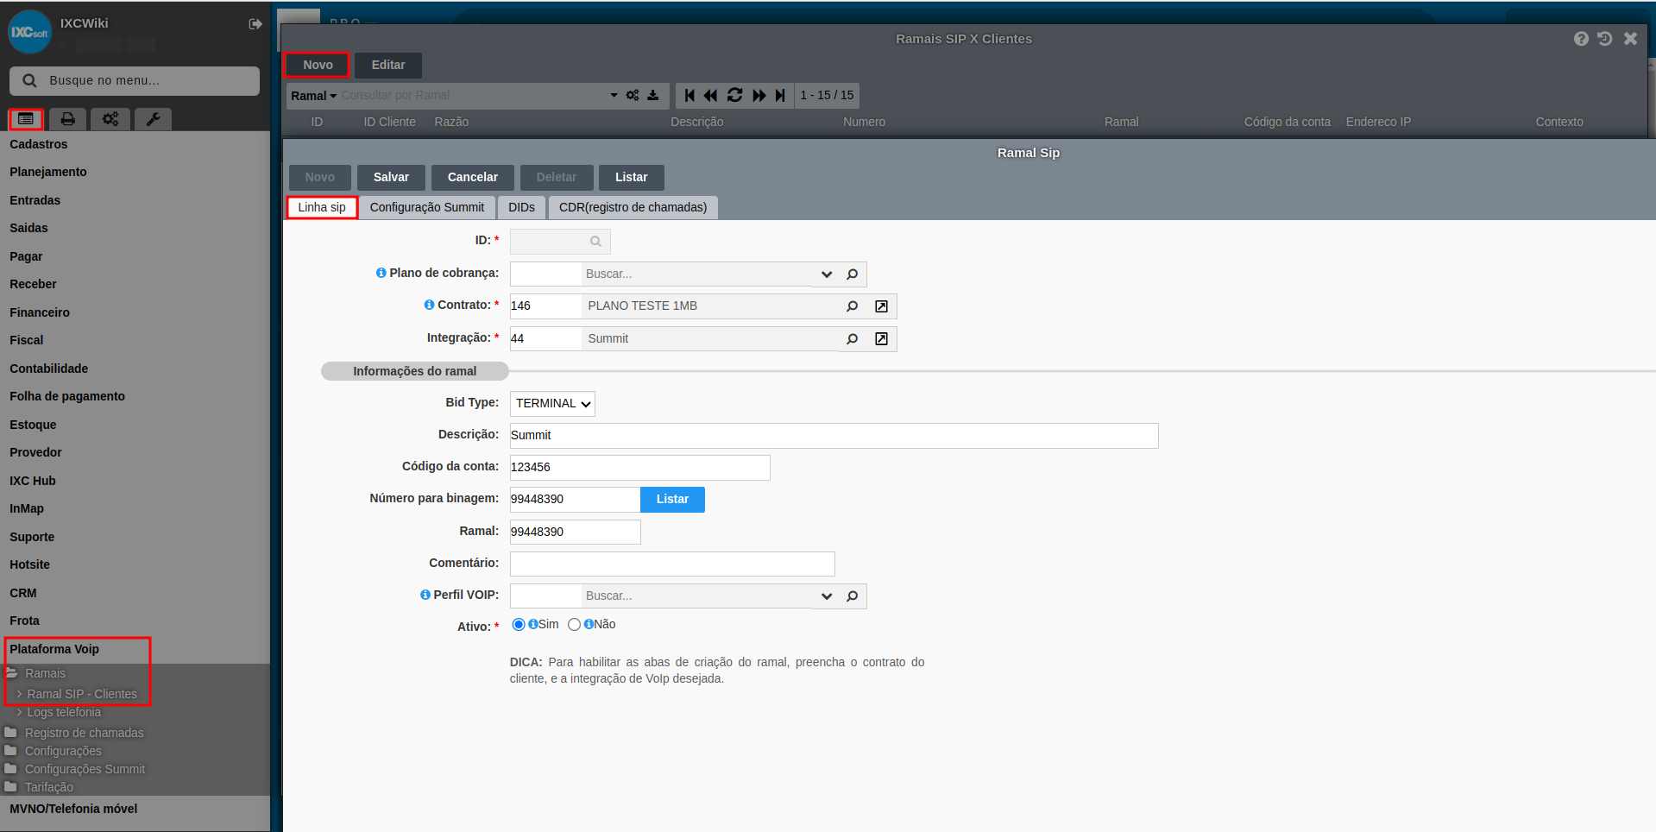1656x832 pixels.
Task: Expand Plano de cobrança dropdown chevron
Action: (x=826, y=274)
